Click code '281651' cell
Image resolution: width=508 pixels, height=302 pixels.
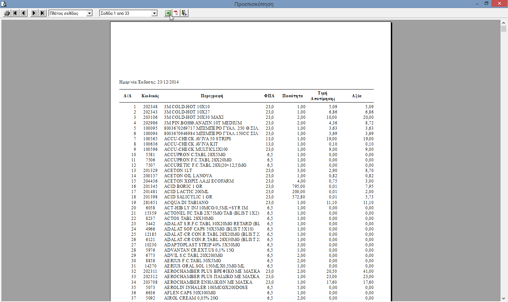(150, 203)
